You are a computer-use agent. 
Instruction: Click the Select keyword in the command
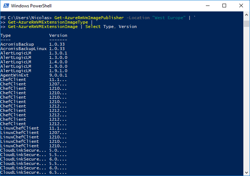click(93, 27)
